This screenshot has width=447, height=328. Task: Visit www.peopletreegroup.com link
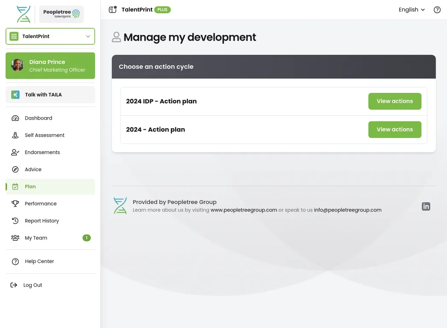coord(244,210)
